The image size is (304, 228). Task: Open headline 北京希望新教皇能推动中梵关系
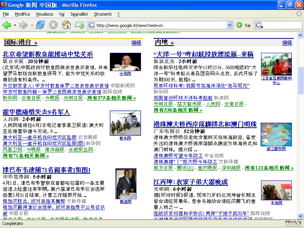tap(48, 54)
